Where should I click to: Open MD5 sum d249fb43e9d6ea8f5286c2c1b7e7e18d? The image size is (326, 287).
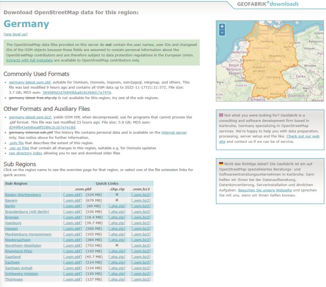pyautogui.click(x=42, y=127)
